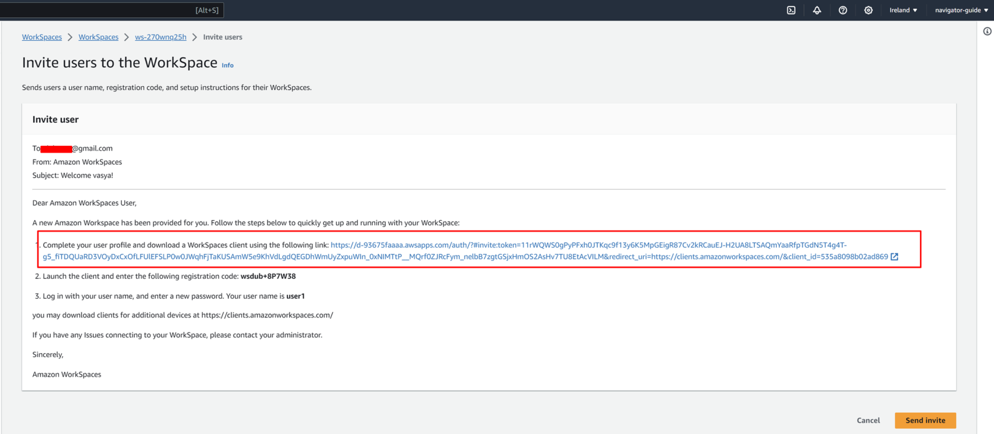Image resolution: width=994 pixels, height=434 pixels.
Task: Click the Sincerely, closing line
Action: click(x=48, y=355)
